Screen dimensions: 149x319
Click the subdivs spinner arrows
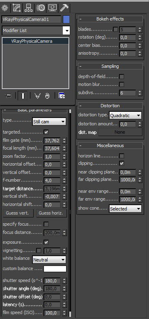pyautogui.click(x=140, y=93)
